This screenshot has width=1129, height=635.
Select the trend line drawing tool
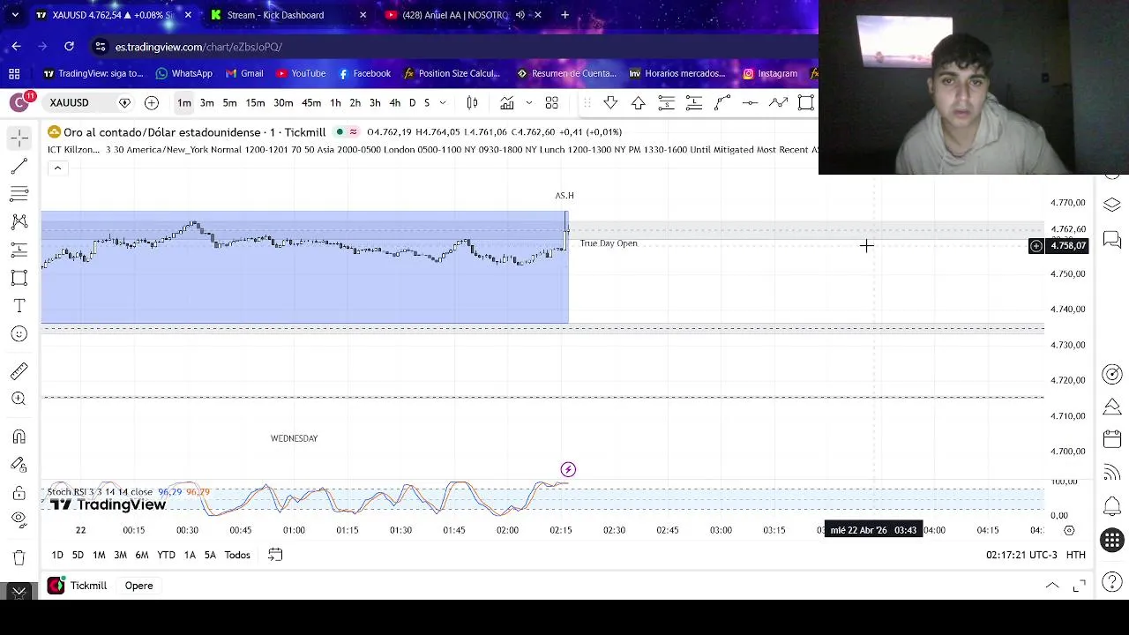19,166
